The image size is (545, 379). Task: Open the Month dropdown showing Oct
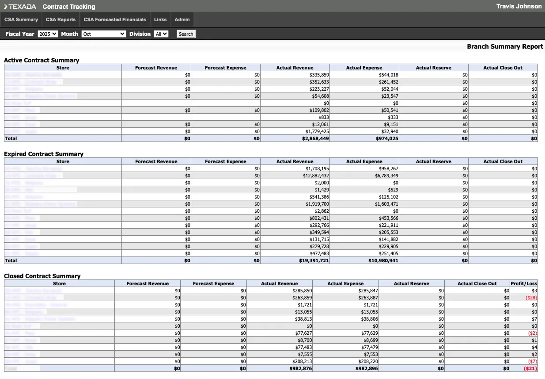pos(104,34)
